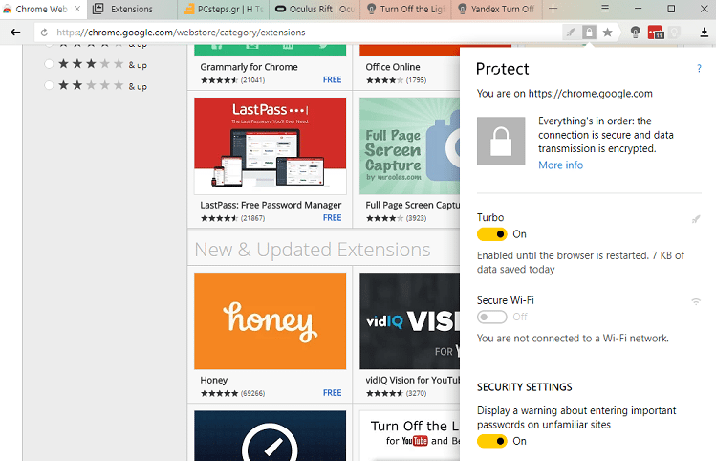Bookmark the page with the star icon
The height and width of the screenshot is (461, 716).
(x=607, y=33)
